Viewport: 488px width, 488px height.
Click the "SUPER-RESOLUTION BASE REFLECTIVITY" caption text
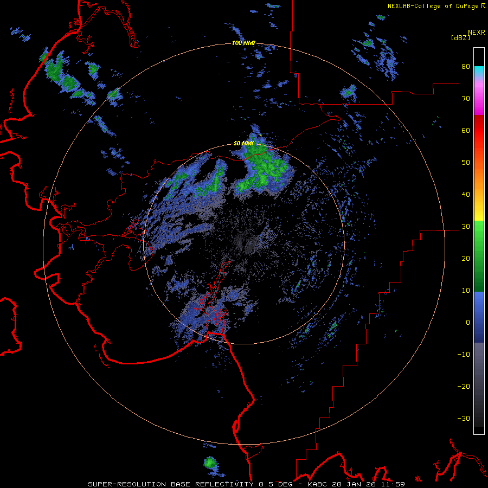click(x=170, y=484)
